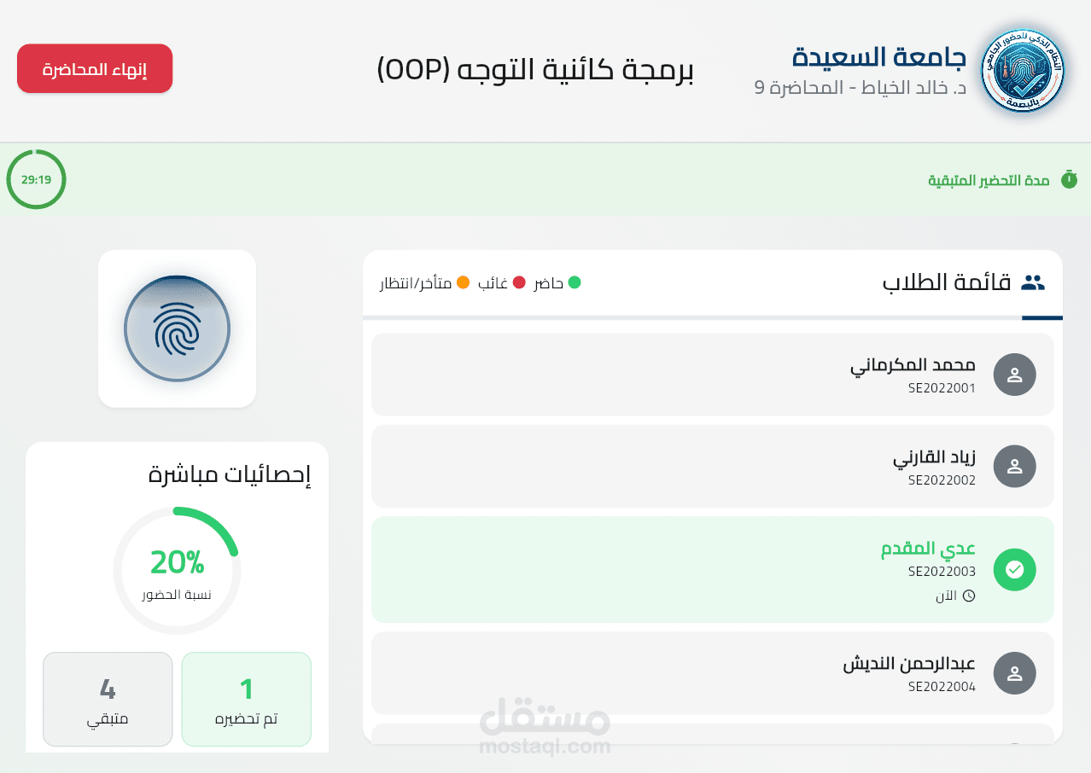Click the clock icon next to 'الآن'
This screenshot has width=1091, height=773.
pyautogui.click(x=969, y=596)
